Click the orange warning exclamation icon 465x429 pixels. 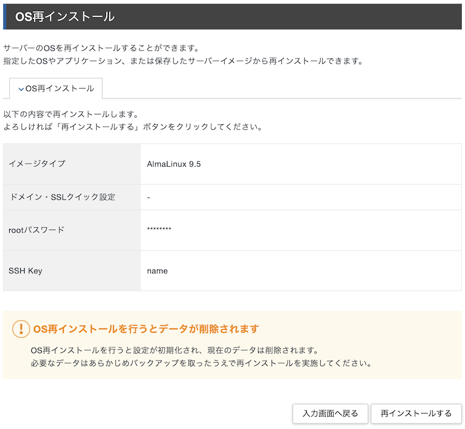21,329
